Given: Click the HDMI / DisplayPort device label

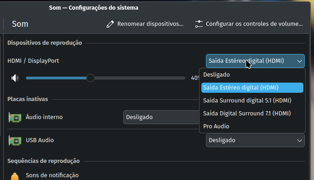Looking at the screenshot, I should tap(33, 61).
